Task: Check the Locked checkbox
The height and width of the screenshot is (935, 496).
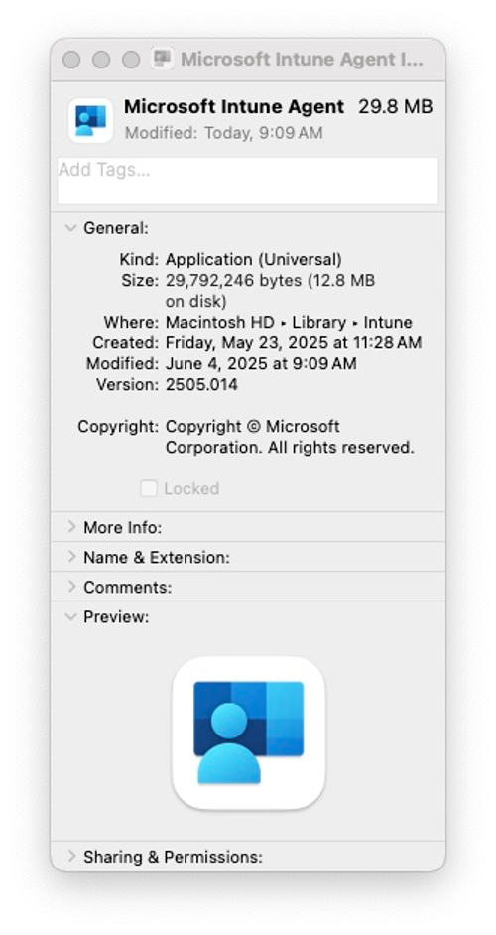Action: [x=149, y=489]
